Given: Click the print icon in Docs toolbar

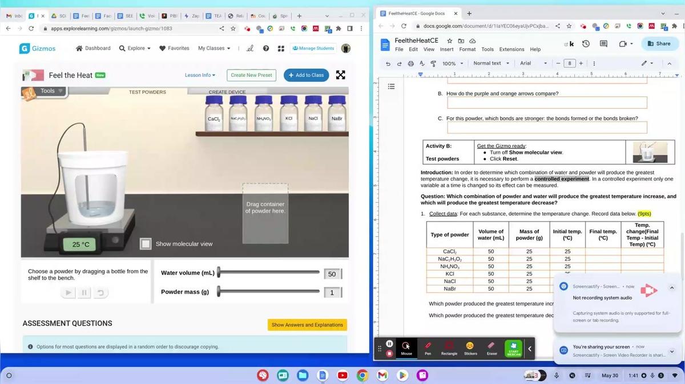Looking at the screenshot, I should tap(411, 64).
